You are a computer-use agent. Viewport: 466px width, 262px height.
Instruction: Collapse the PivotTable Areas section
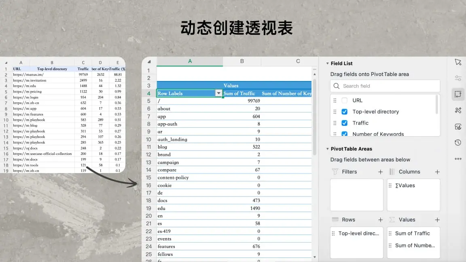click(x=327, y=149)
